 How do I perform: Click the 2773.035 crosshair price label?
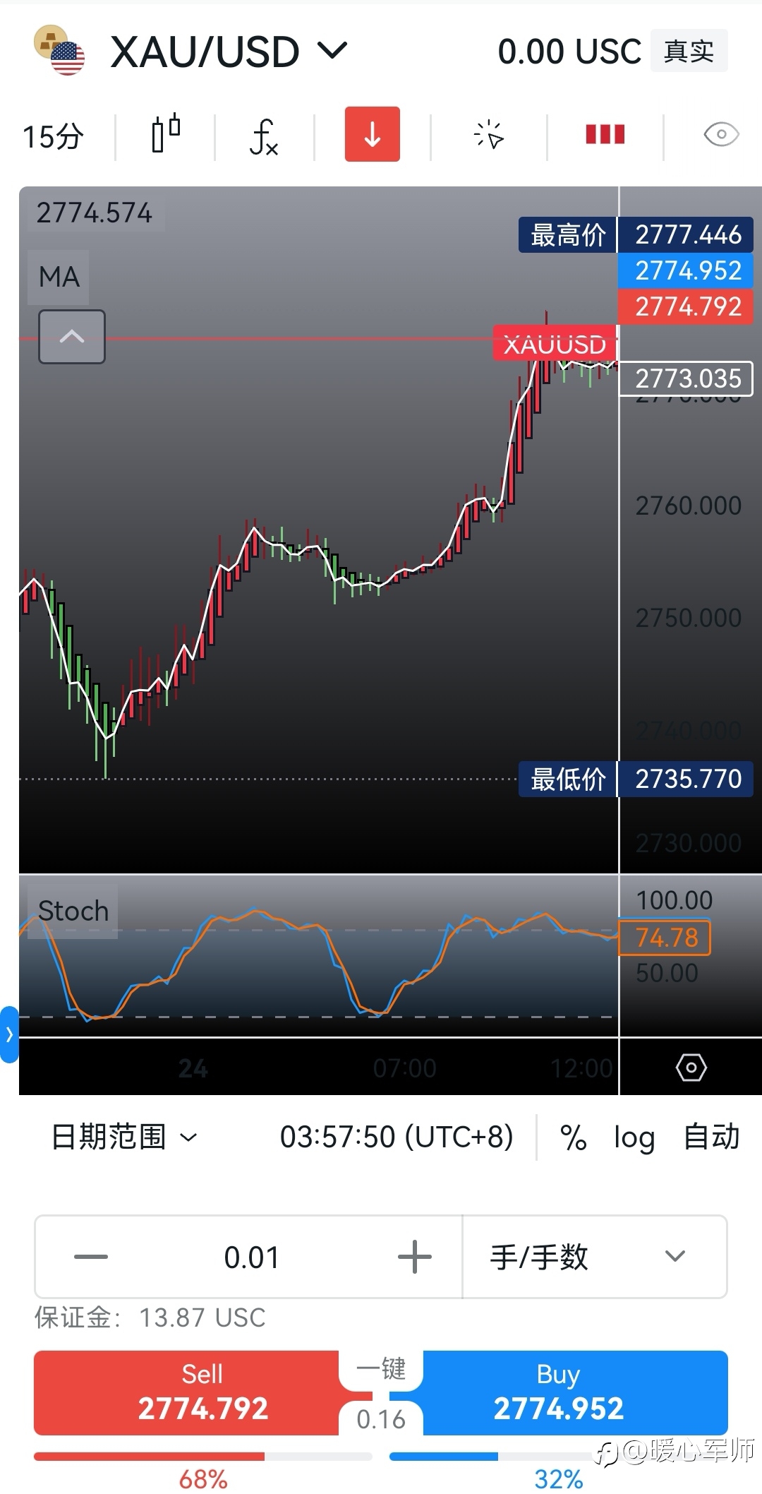(x=687, y=378)
